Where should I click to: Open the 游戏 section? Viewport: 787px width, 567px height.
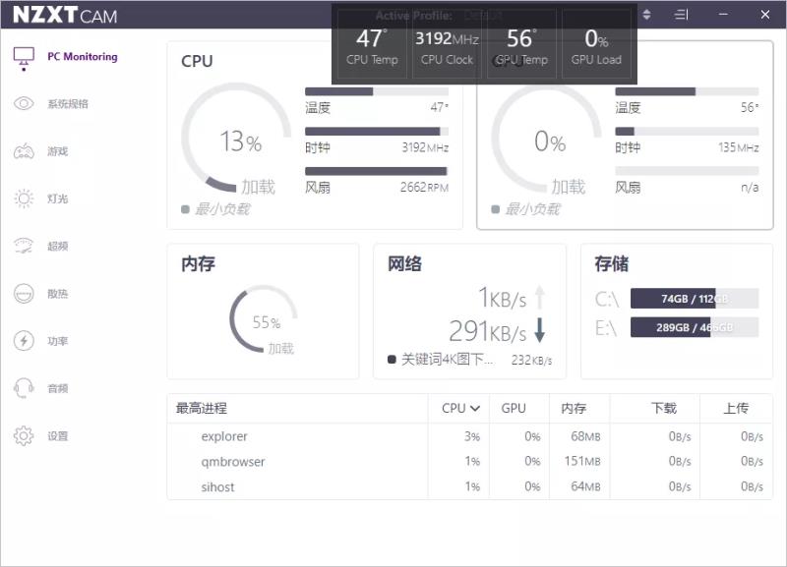58,151
